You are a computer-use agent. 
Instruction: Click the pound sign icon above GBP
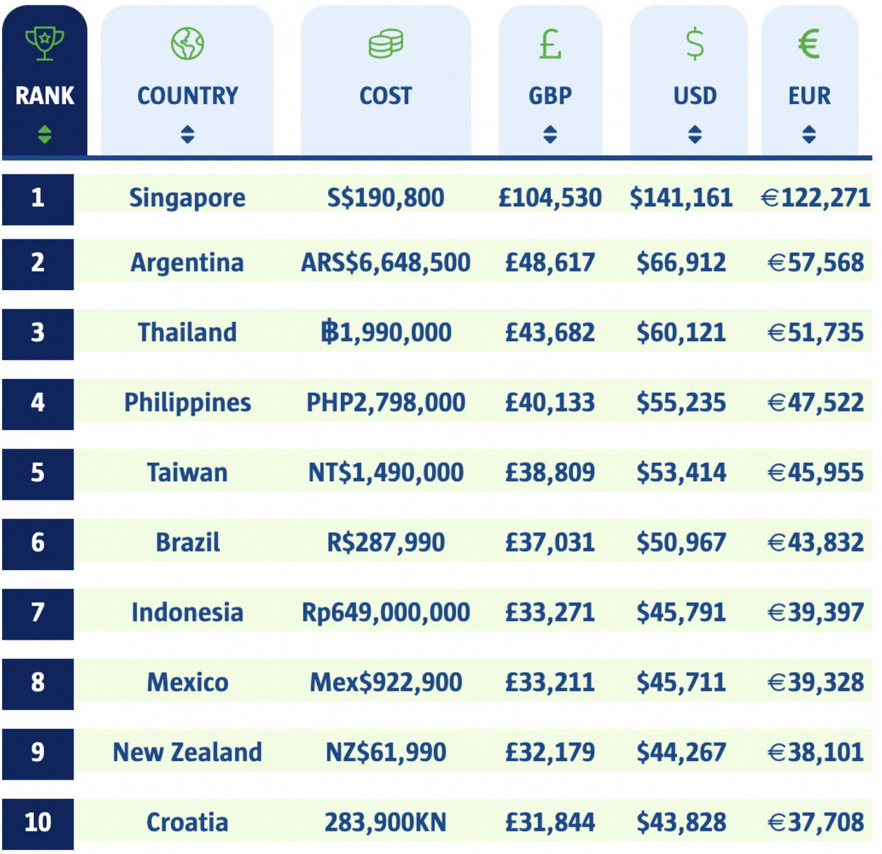[550, 43]
